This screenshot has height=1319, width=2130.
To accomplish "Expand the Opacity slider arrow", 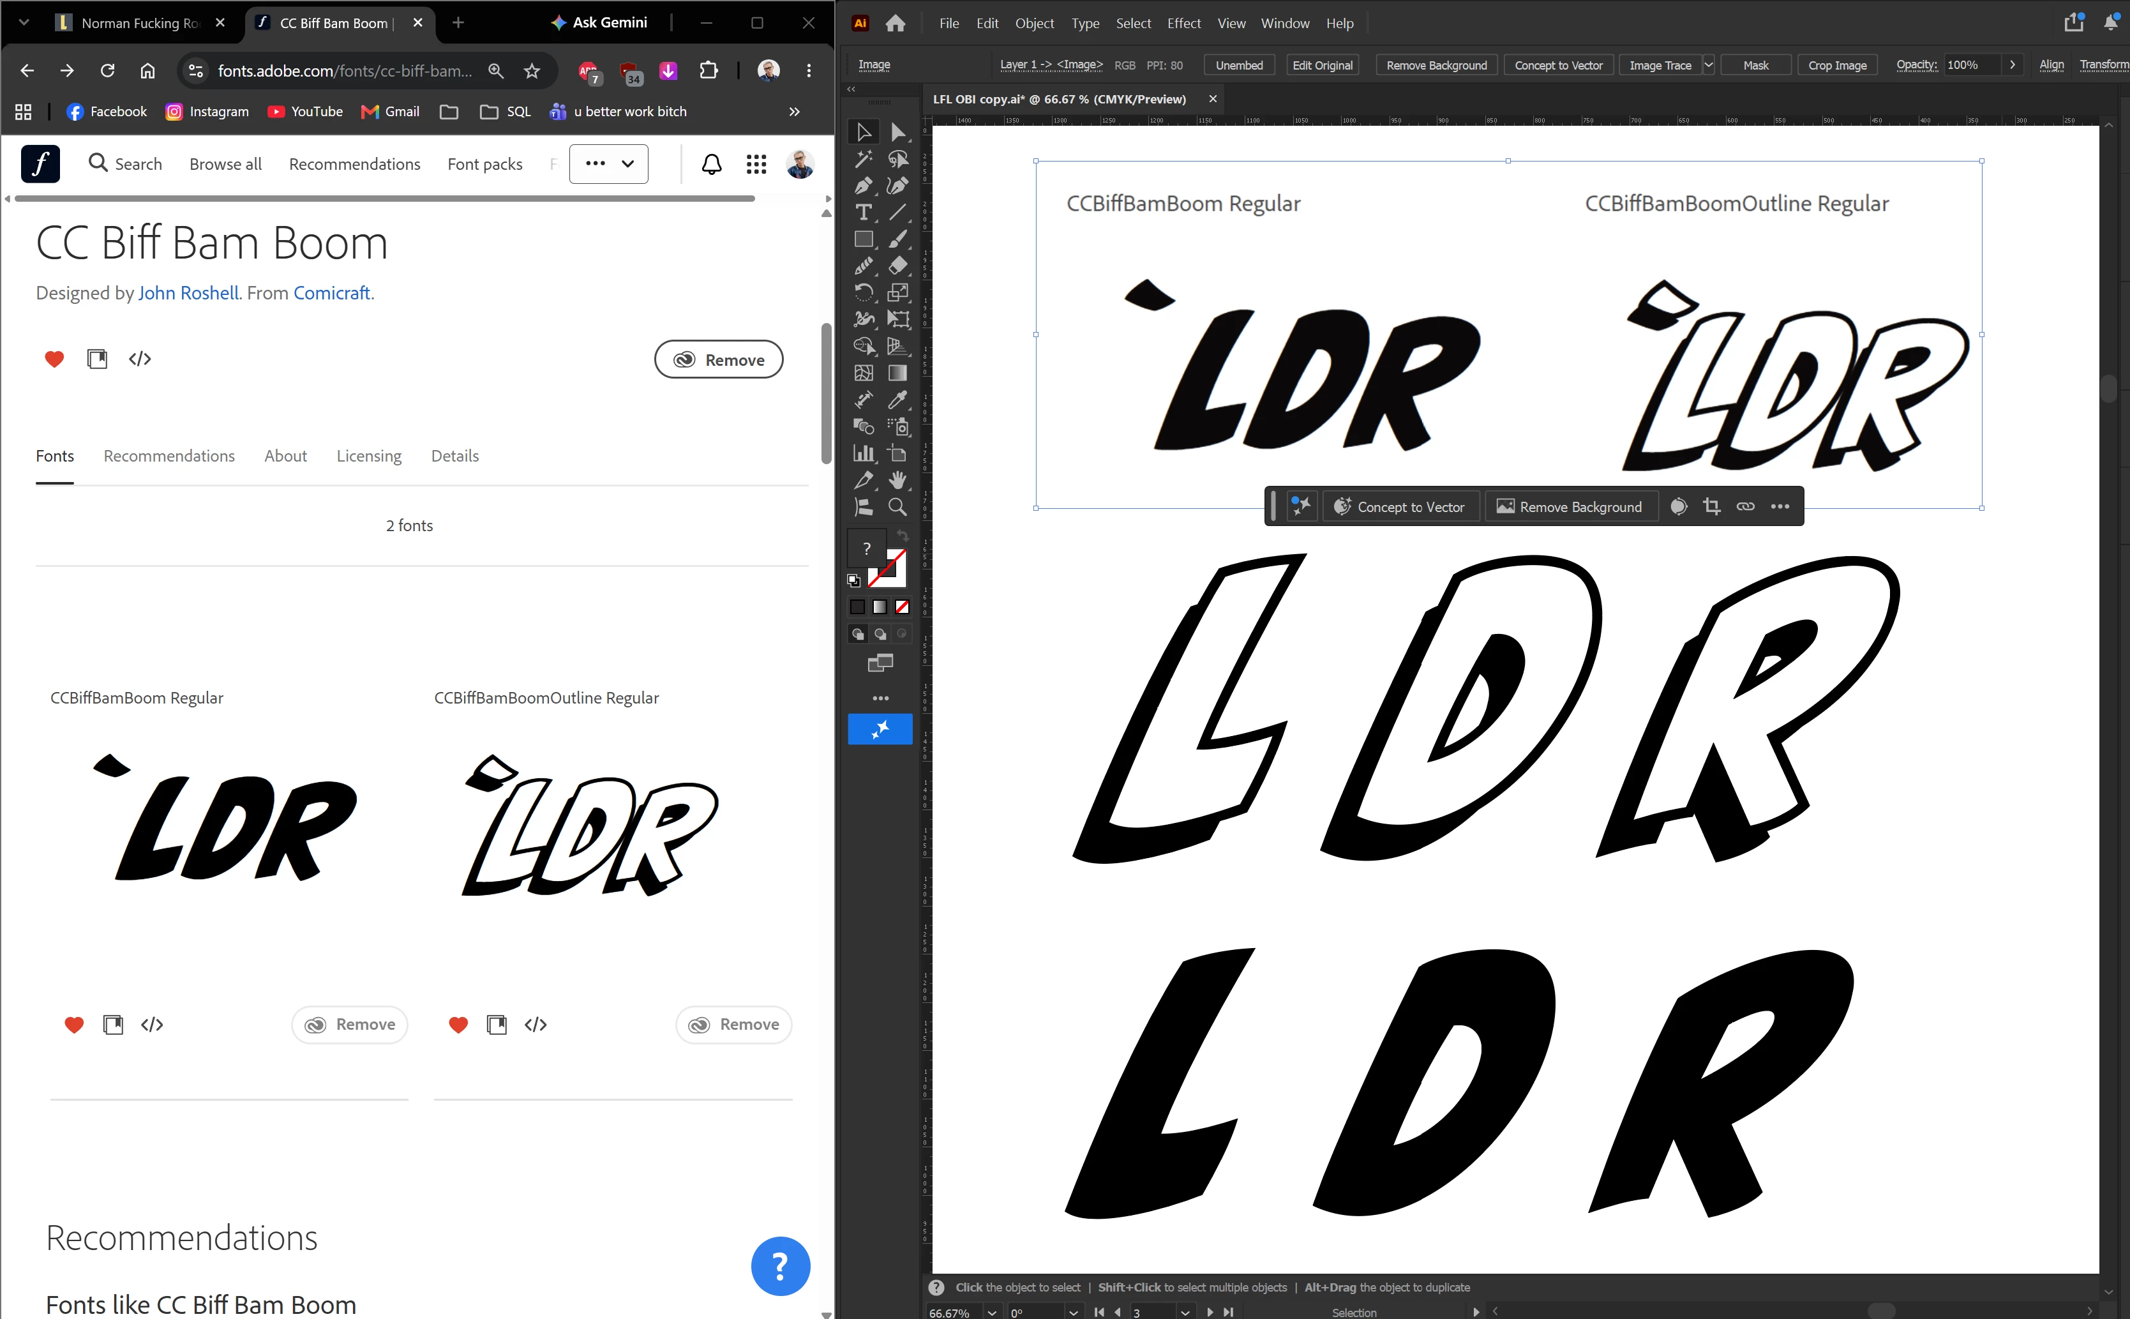I will pos(2013,64).
